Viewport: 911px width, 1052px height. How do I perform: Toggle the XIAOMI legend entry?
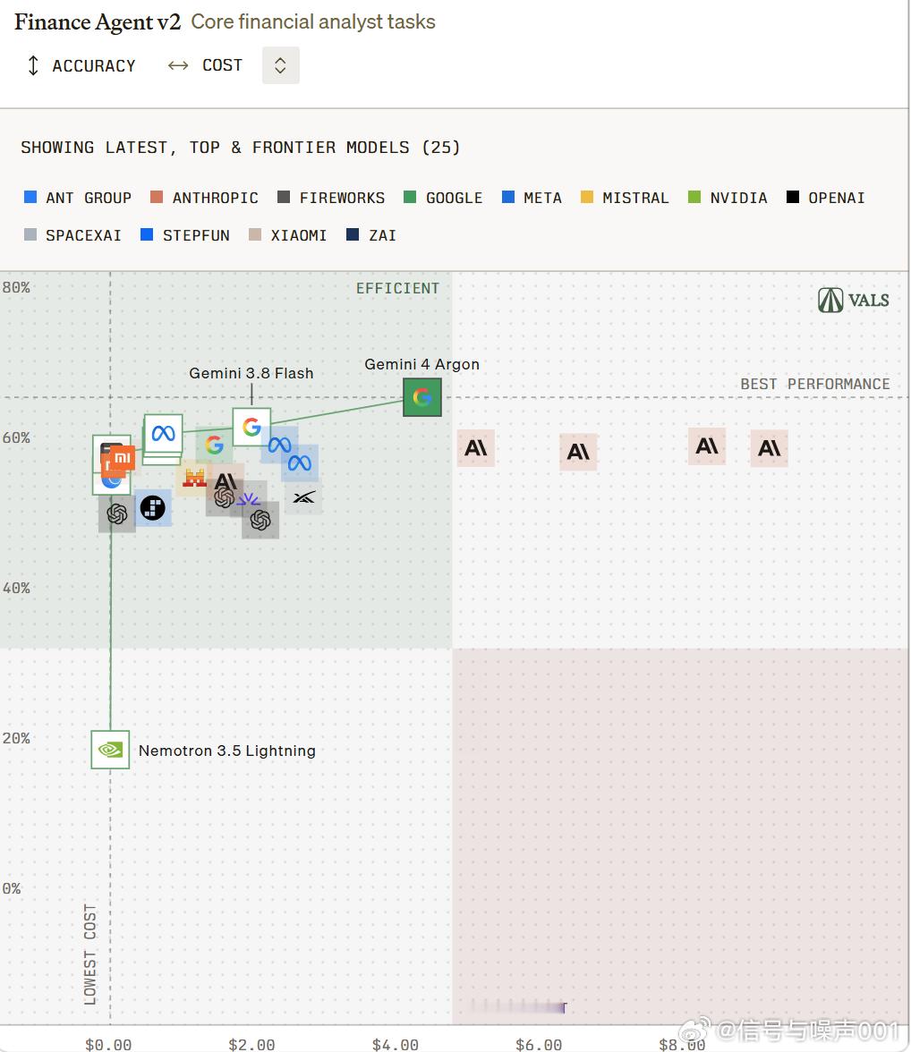[x=287, y=234]
